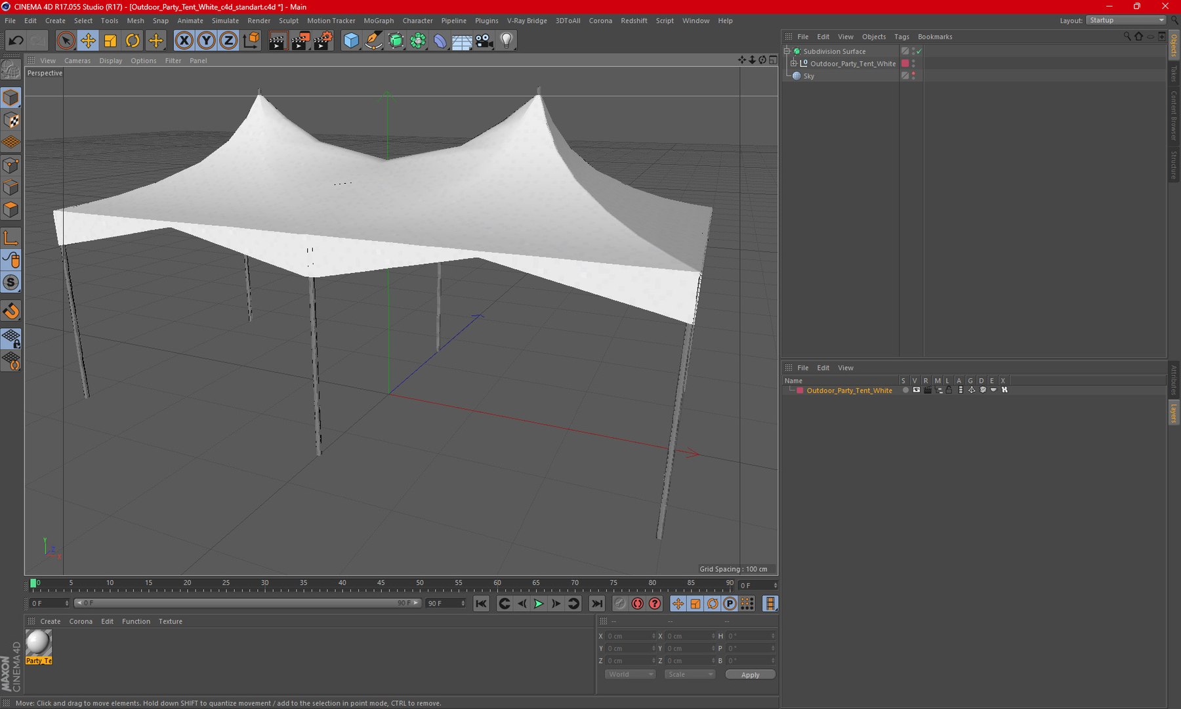Image resolution: width=1181 pixels, height=709 pixels.
Task: Switch to Texture mode in left sidebar
Action: click(11, 120)
